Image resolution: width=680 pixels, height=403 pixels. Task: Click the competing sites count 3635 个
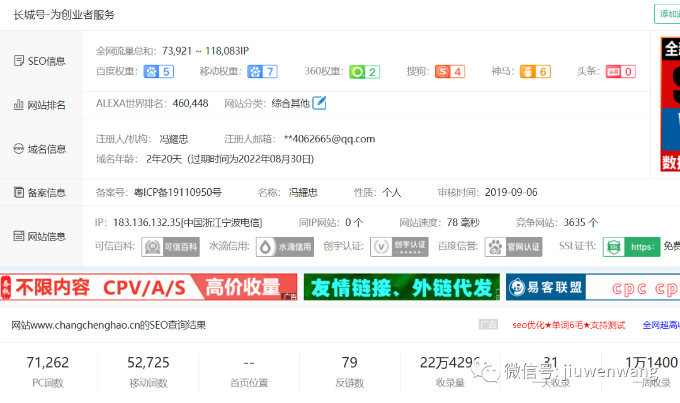pos(581,222)
